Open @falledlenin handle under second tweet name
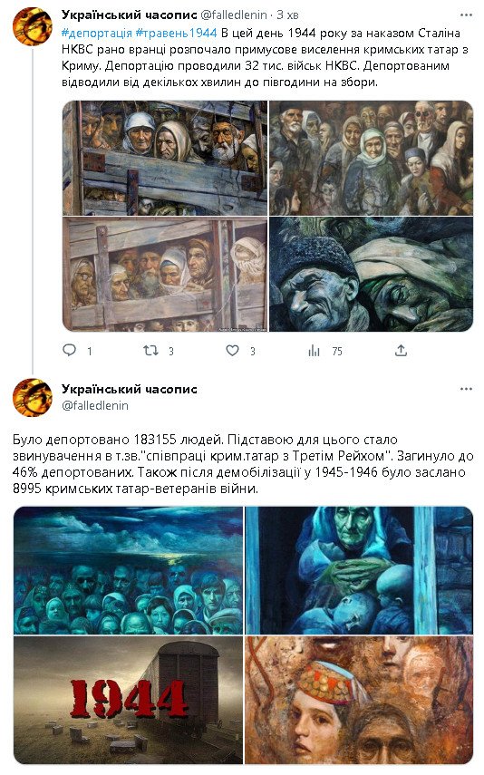 pyautogui.click(x=95, y=405)
